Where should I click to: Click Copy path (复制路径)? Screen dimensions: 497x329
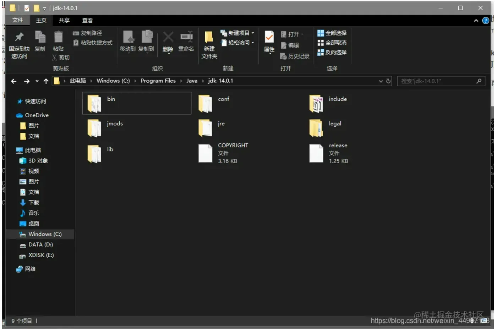click(x=87, y=33)
